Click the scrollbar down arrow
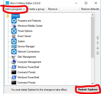Screen dimensions: 101x94 92,83
